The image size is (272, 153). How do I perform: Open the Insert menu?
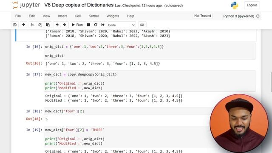(x=62, y=16)
